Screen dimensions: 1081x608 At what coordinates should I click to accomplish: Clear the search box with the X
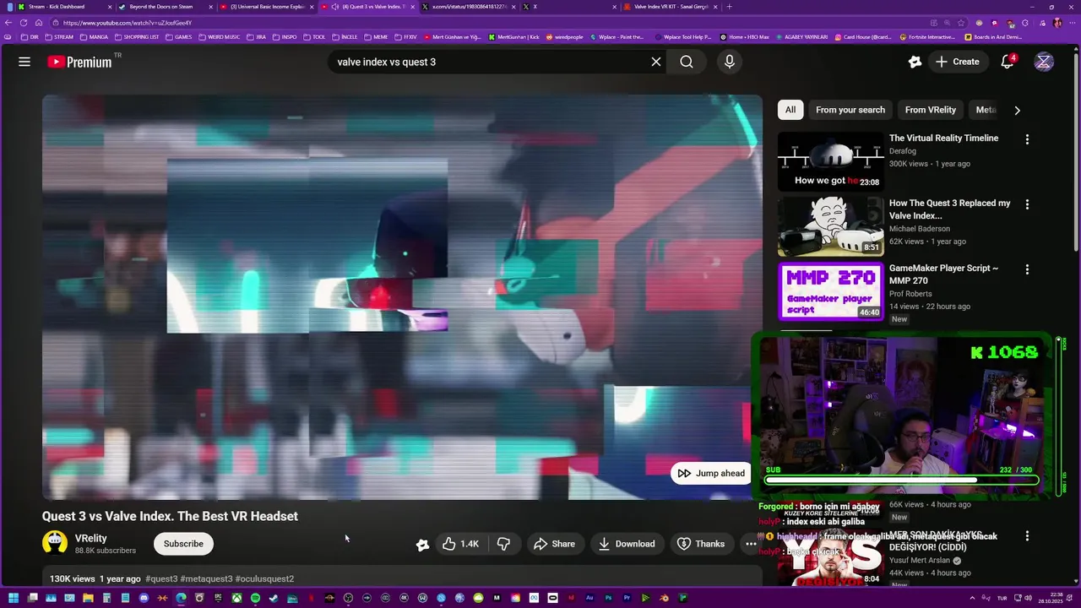655,62
